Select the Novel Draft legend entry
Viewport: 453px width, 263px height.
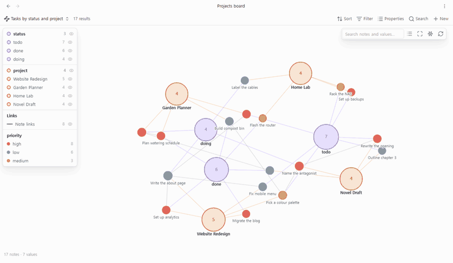point(24,104)
